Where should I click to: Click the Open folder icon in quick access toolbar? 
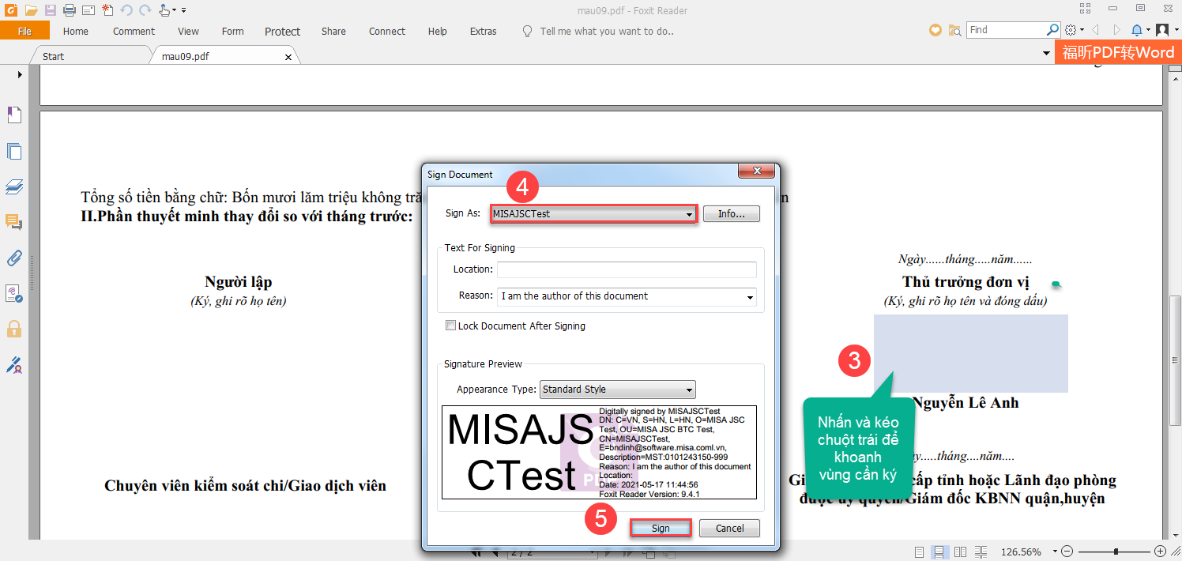31,10
